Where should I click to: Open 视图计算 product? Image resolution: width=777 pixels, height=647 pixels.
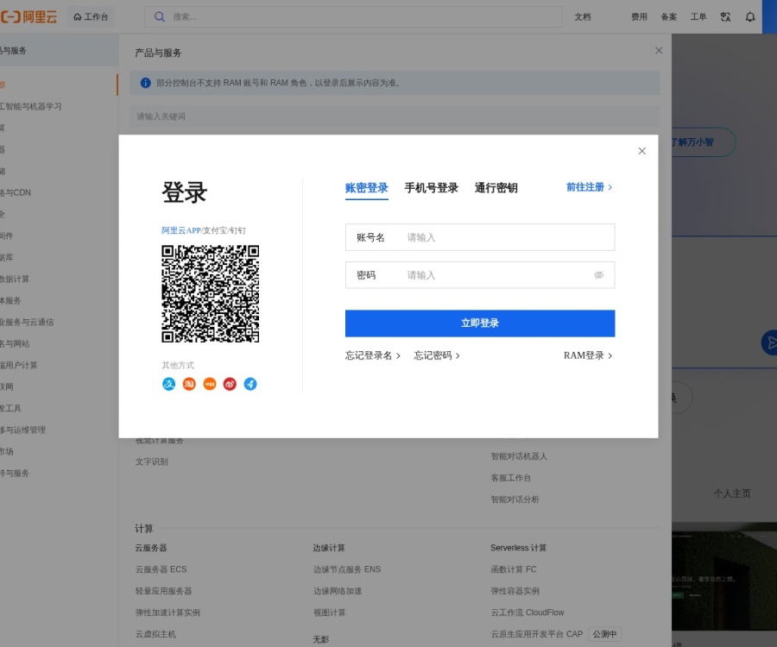tap(330, 612)
